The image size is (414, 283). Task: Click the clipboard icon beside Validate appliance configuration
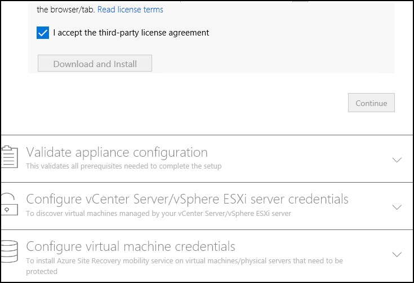(10, 157)
